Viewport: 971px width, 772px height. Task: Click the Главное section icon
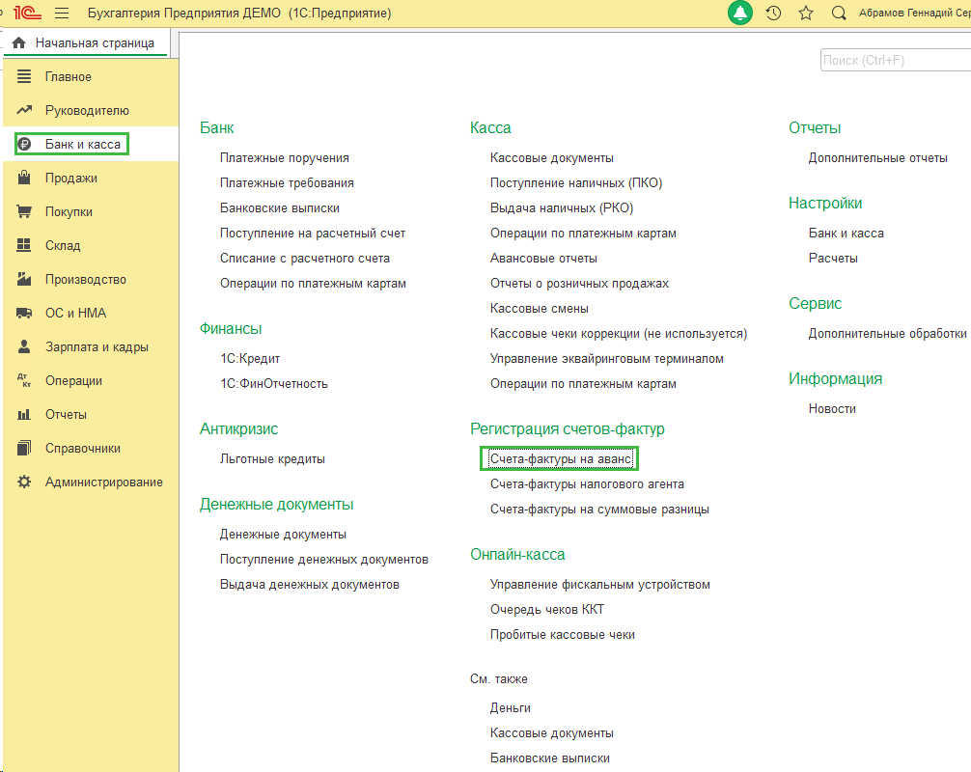coord(24,77)
